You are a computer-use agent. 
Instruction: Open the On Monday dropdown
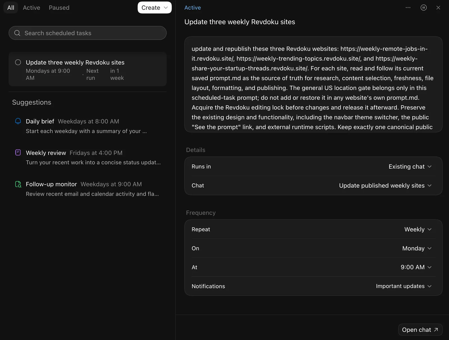pos(417,248)
